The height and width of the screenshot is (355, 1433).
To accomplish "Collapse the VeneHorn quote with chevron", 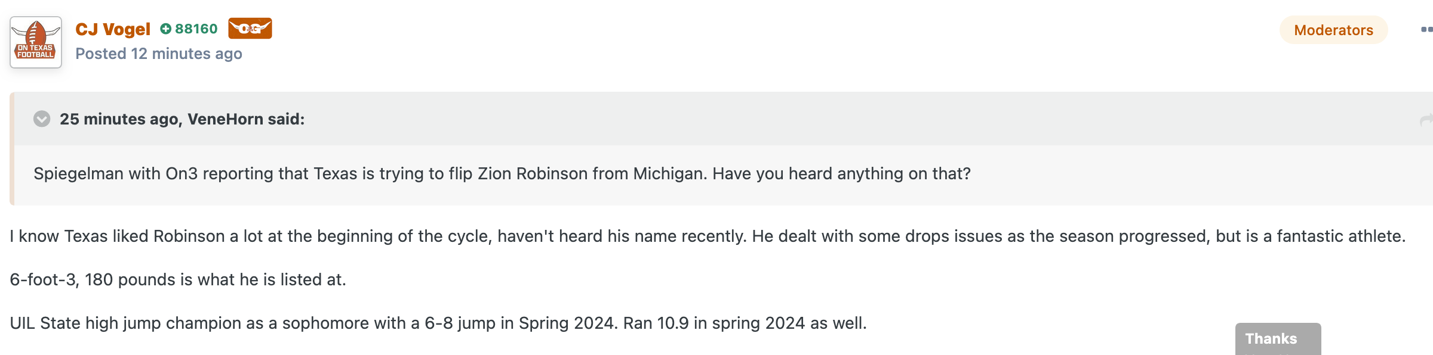I will (42, 119).
